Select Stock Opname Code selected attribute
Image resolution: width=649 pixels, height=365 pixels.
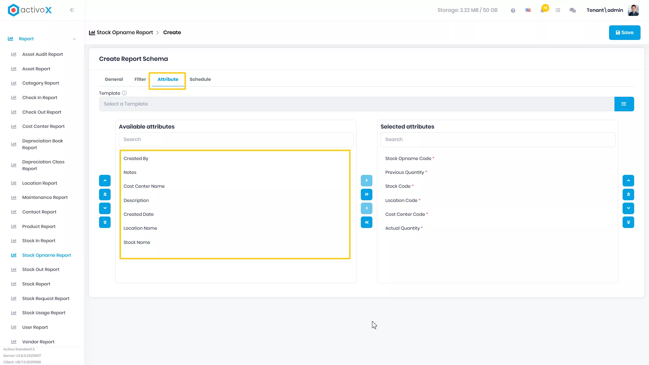[x=408, y=159]
